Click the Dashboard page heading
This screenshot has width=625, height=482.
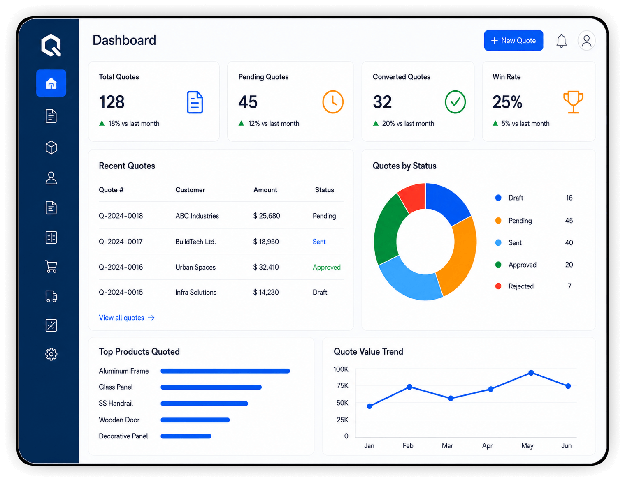click(x=124, y=40)
